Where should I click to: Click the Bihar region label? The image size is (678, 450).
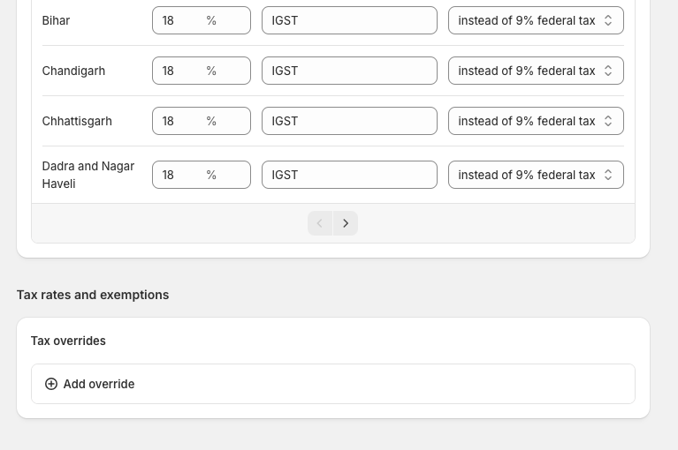click(57, 20)
